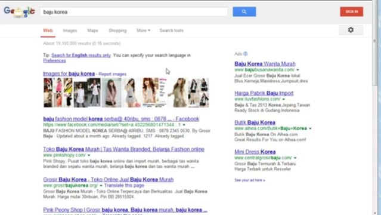Expand arrow next to facebook.com result URL
Viewport: 381px width, 215px height.
tap(184, 125)
